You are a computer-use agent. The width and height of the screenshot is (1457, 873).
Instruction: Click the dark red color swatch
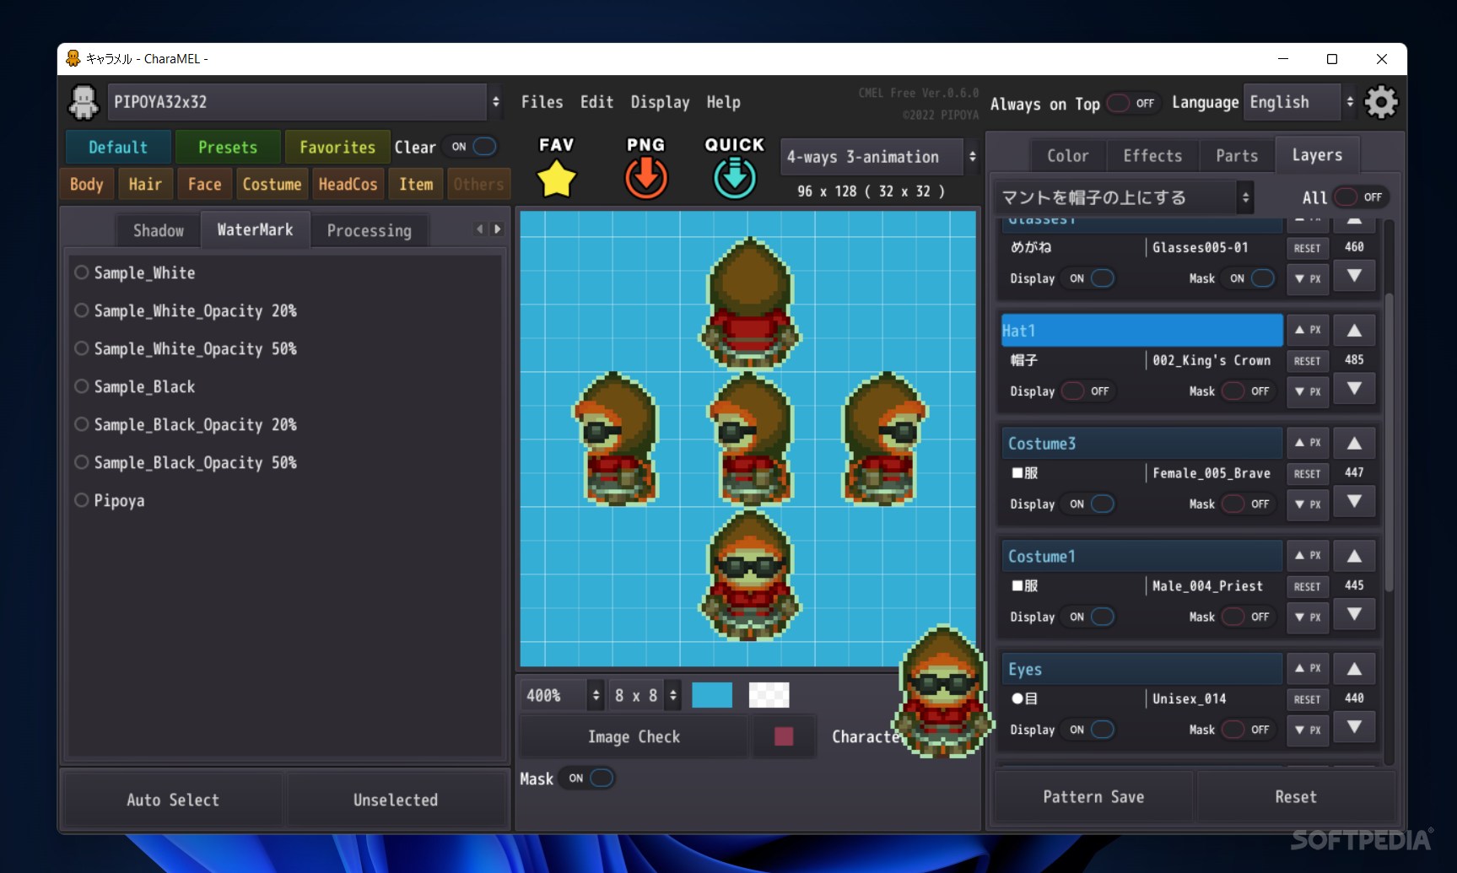click(784, 736)
